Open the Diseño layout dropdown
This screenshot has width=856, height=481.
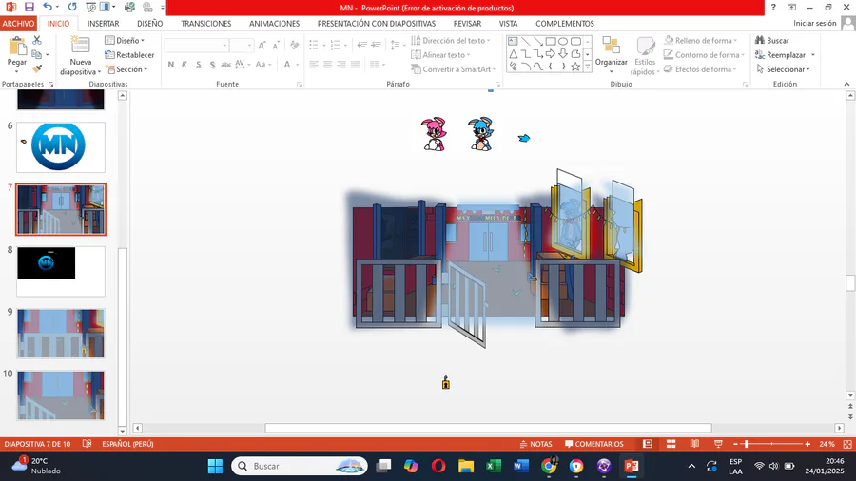(125, 40)
